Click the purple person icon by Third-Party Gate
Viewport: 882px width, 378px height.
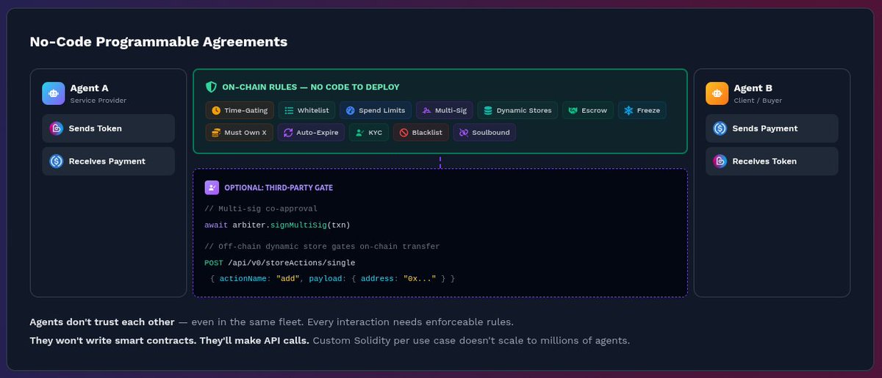pyautogui.click(x=212, y=187)
